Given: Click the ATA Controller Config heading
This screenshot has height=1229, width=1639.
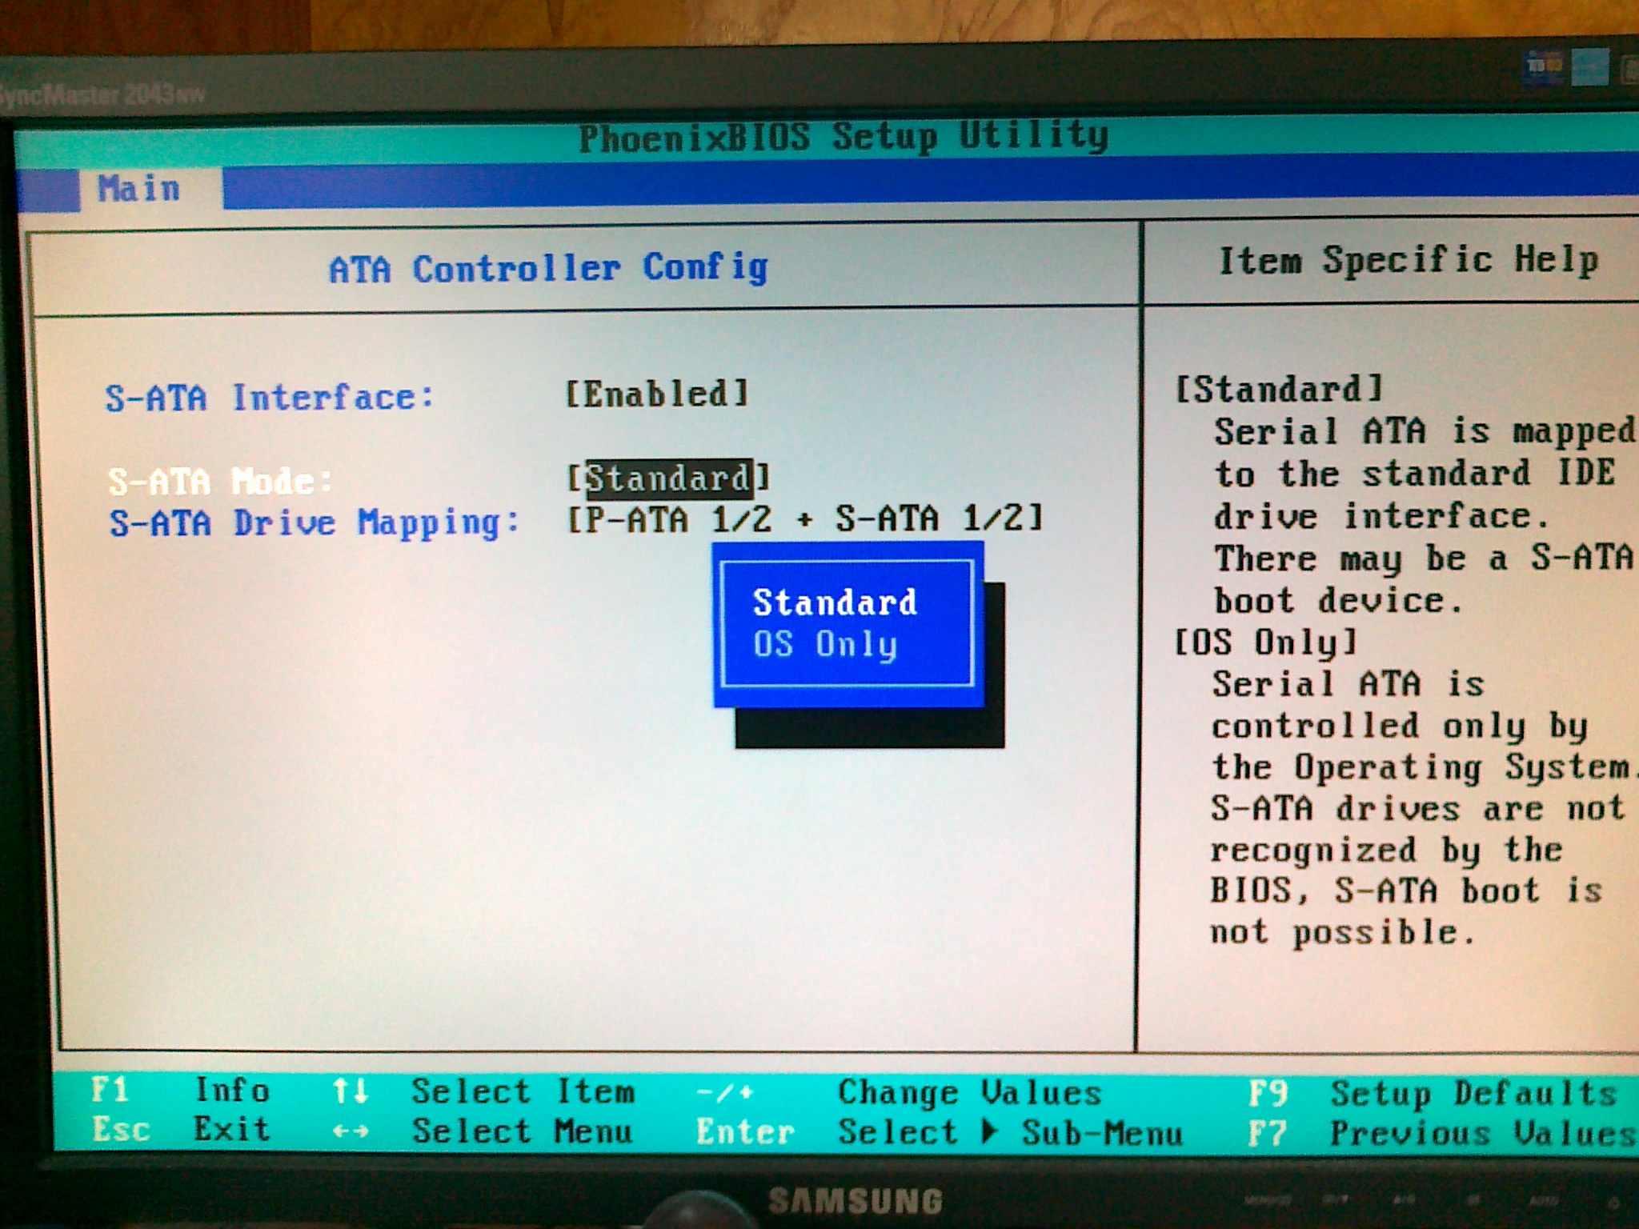Looking at the screenshot, I should [x=549, y=269].
